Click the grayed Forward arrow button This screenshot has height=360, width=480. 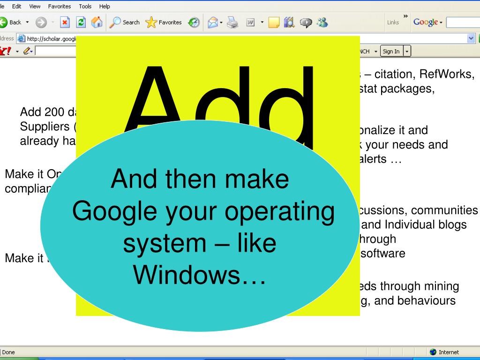(x=41, y=22)
